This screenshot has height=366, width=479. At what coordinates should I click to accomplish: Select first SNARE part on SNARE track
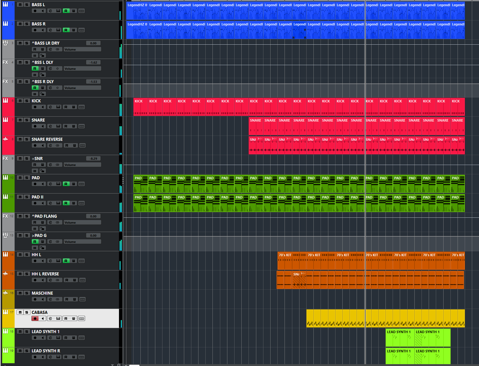[x=256, y=126]
